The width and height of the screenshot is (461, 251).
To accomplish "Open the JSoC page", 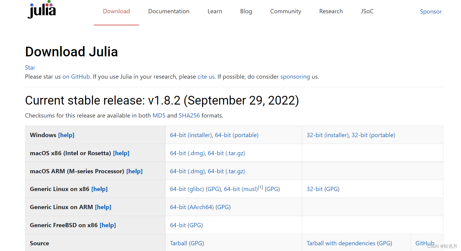I will coord(367,11).
